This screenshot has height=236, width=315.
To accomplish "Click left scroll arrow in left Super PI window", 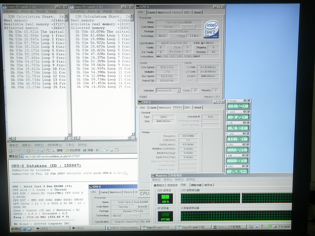I will coord(10,138).
